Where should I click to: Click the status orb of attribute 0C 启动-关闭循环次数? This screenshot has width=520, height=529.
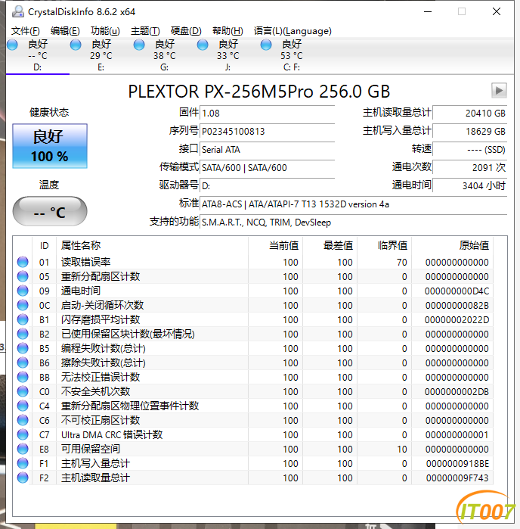point(23,305)
